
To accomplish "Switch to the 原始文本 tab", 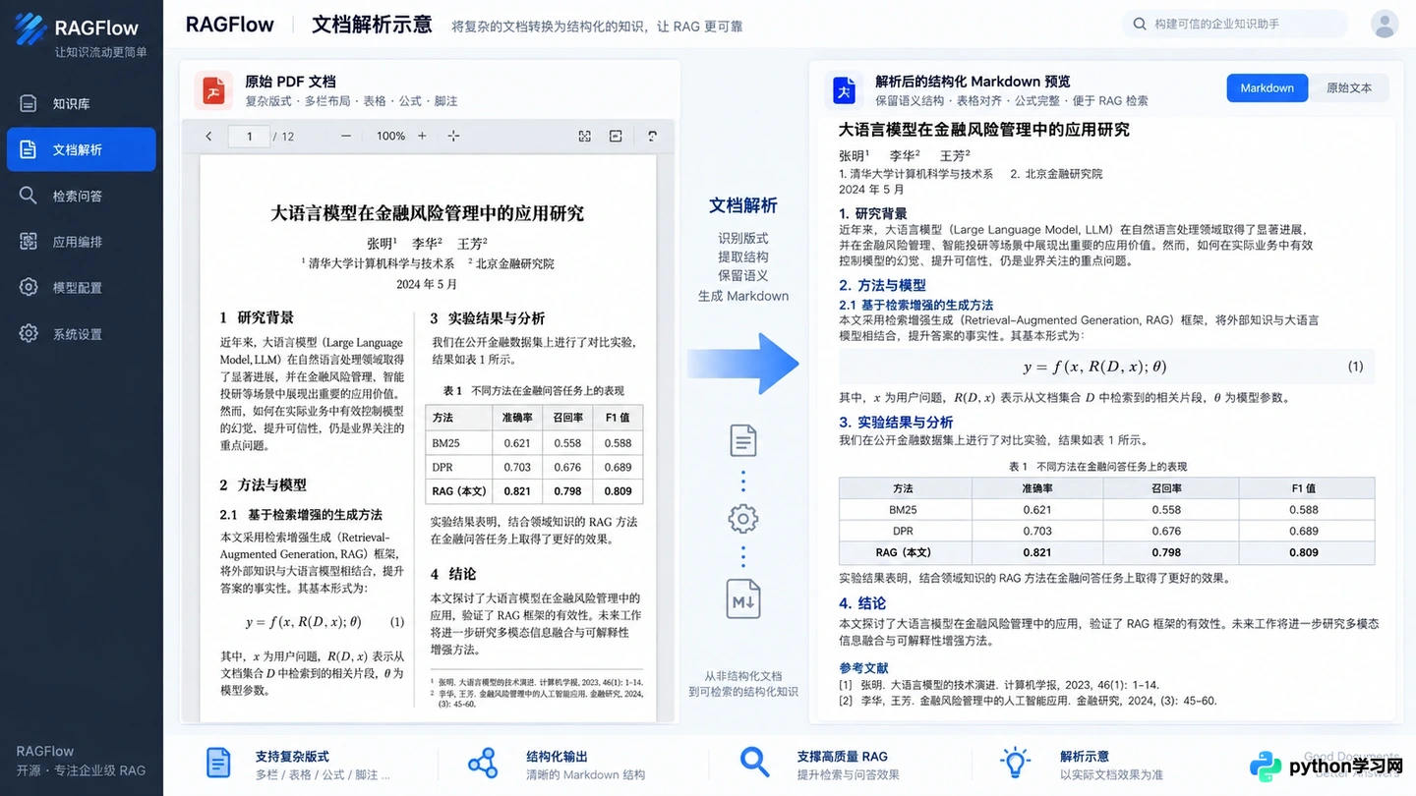I will pos(1349,87).
